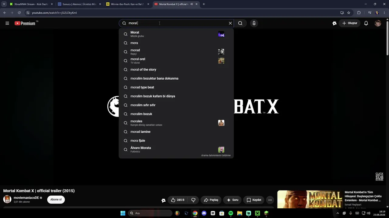Select the 'Morat' Müzik grubu suggestion
The height and width of the screenshot is (218, 389).
point(176,34)
